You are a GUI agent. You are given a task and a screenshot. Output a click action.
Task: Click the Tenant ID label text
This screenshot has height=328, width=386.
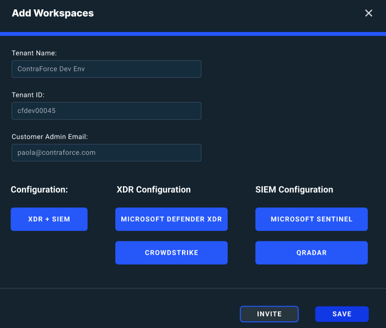tap(28, 95)
